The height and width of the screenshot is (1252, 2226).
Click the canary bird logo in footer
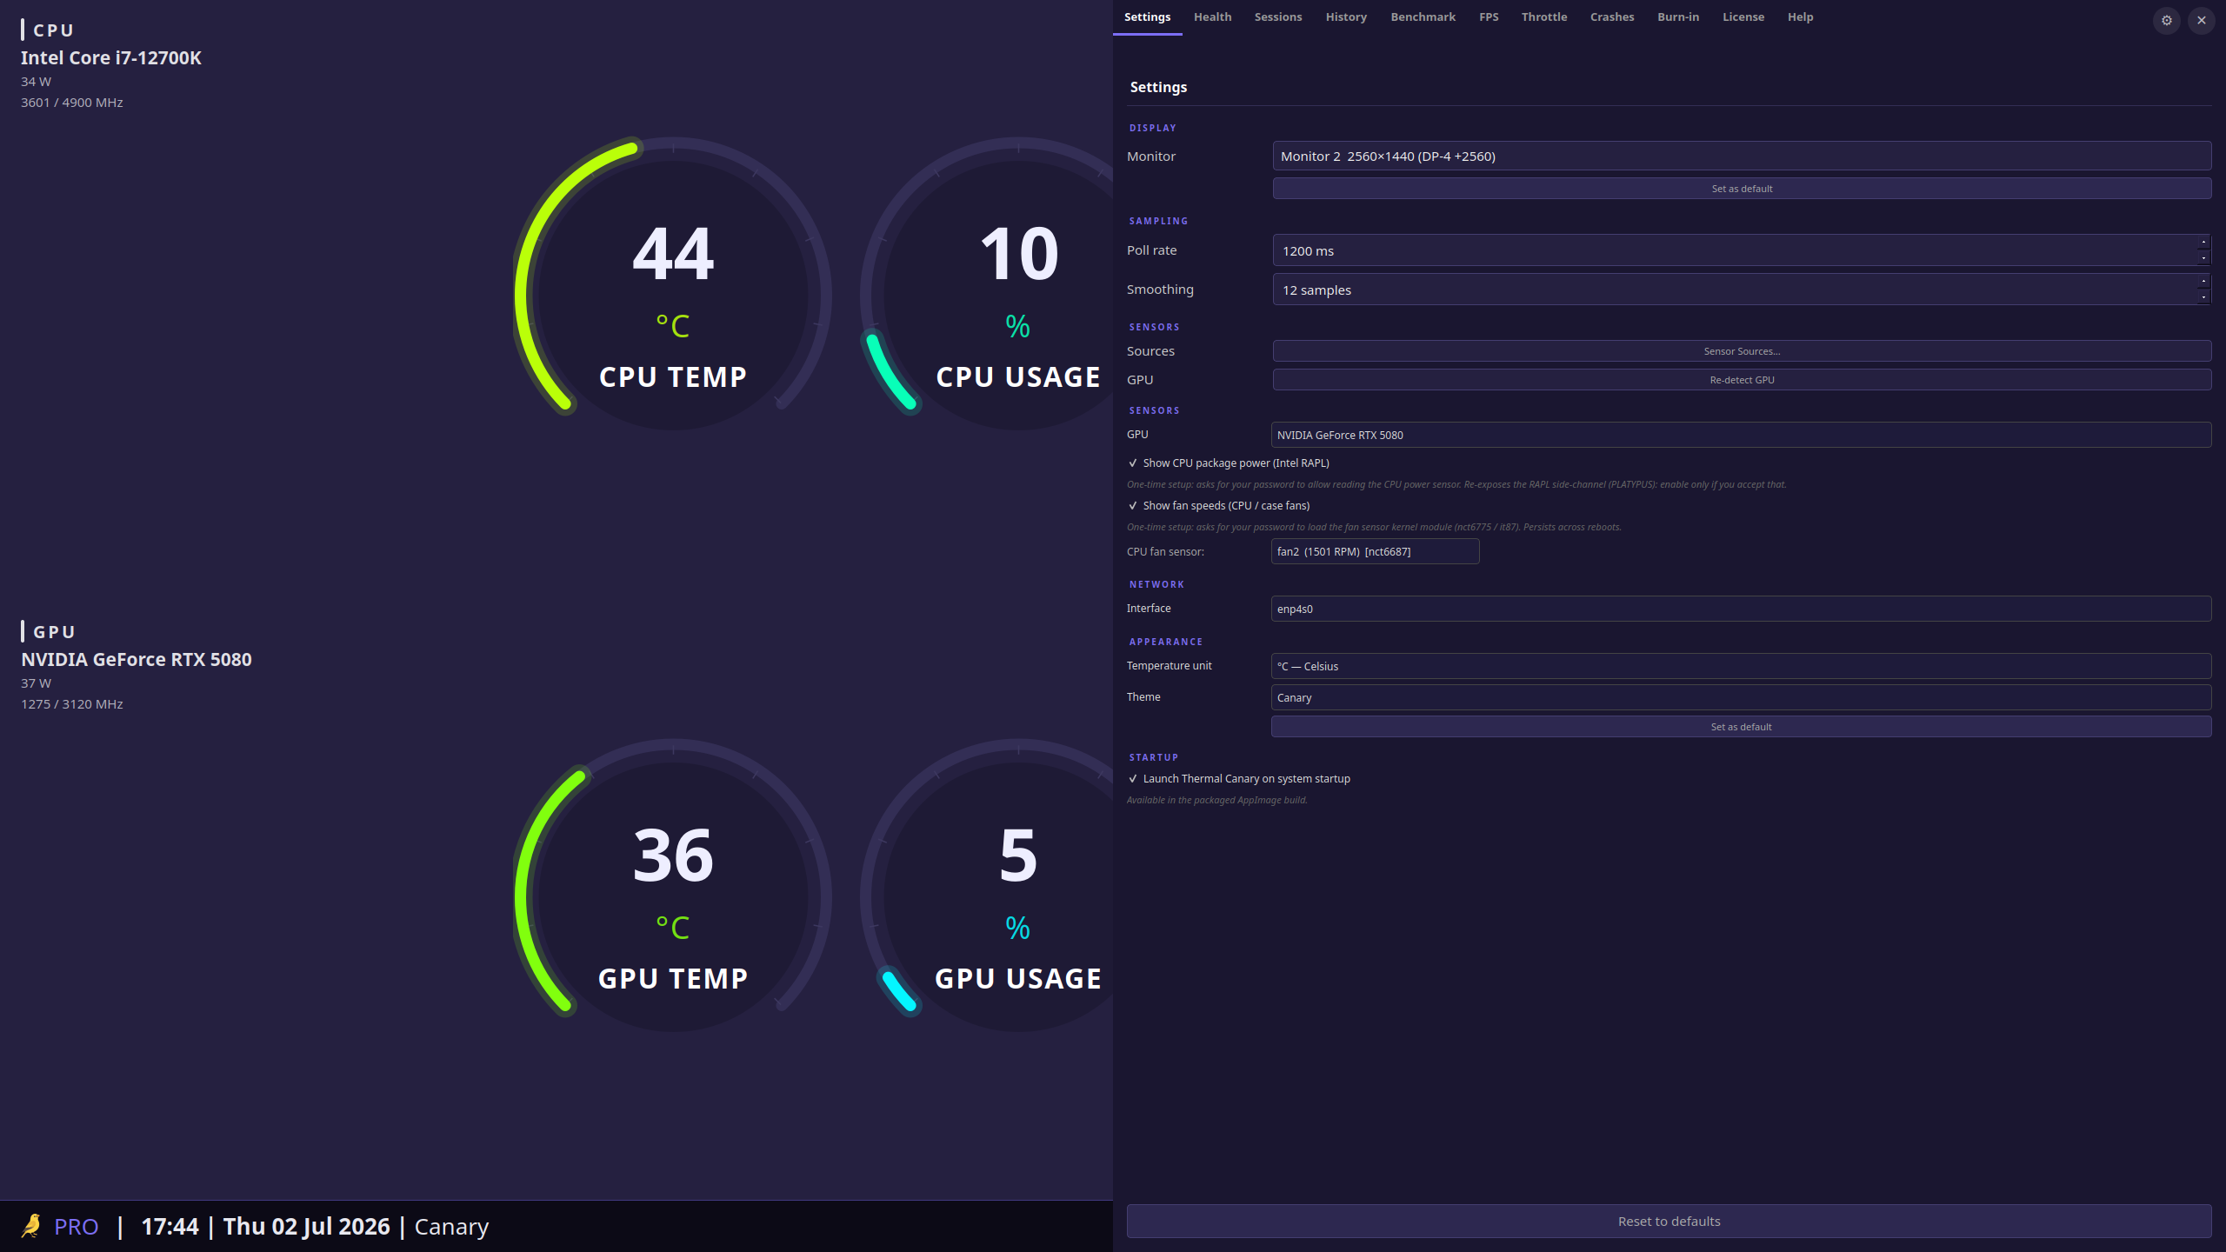coord(31,1226)
